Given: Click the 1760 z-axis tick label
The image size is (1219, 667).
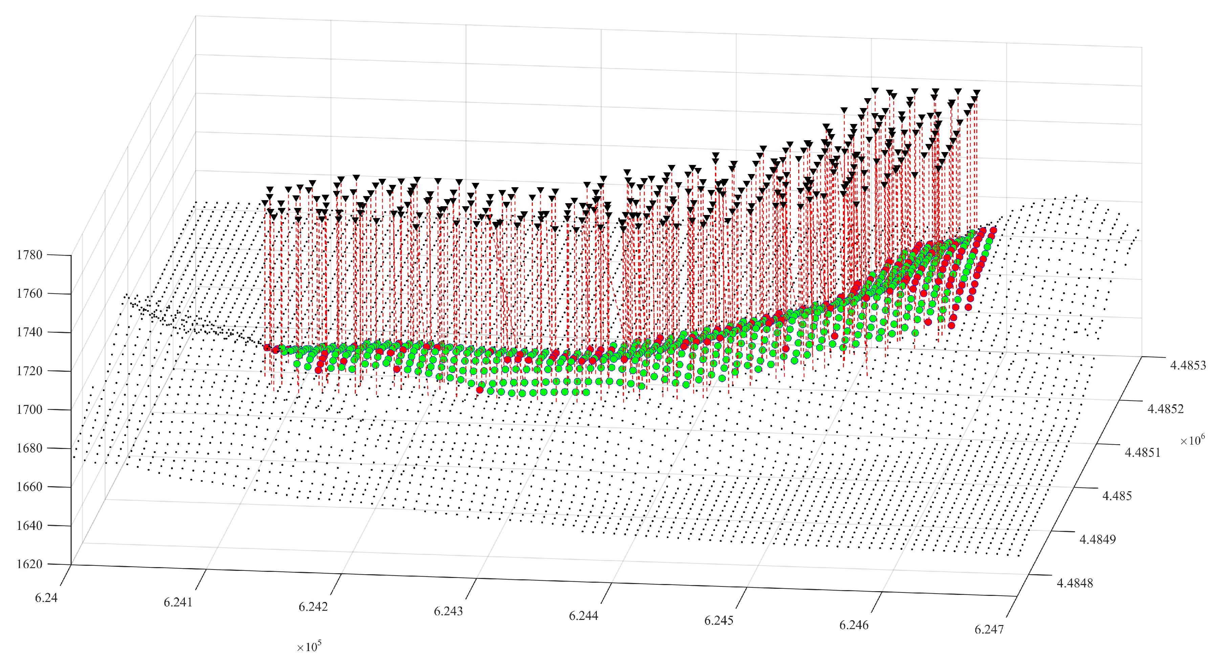Looking at the screenshot, I should [x=29, y=294].
